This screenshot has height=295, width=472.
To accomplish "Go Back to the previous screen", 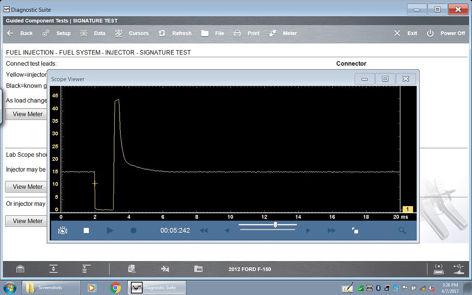I will (x=20, y=33).
